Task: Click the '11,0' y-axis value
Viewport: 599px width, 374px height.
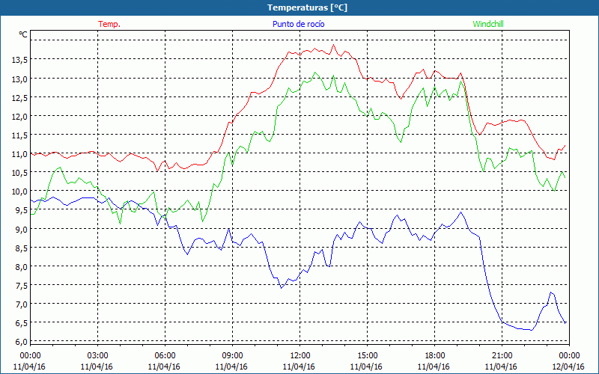Action: tap(19, 154)
